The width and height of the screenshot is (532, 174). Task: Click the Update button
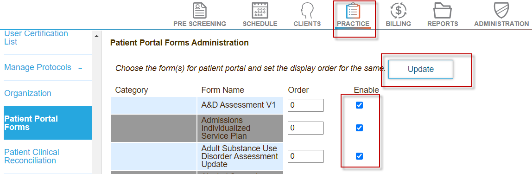click(x=421, y=69)
